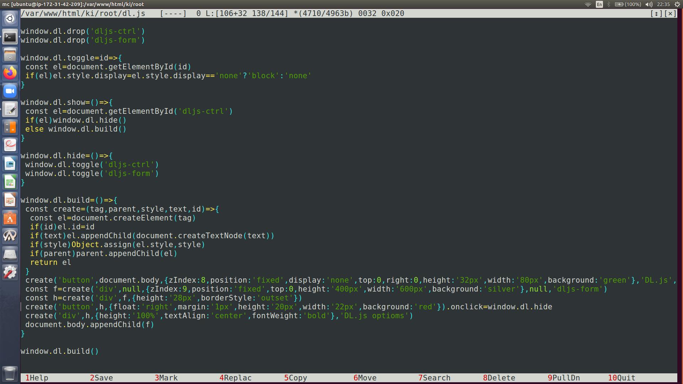Open the Trash icon in the dock
The height and width of the screenshot is (384, 683).
(10, 373)
